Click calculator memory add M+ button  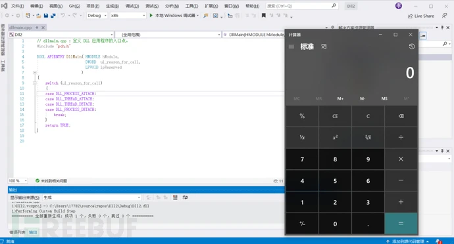(x=341, y=99)
